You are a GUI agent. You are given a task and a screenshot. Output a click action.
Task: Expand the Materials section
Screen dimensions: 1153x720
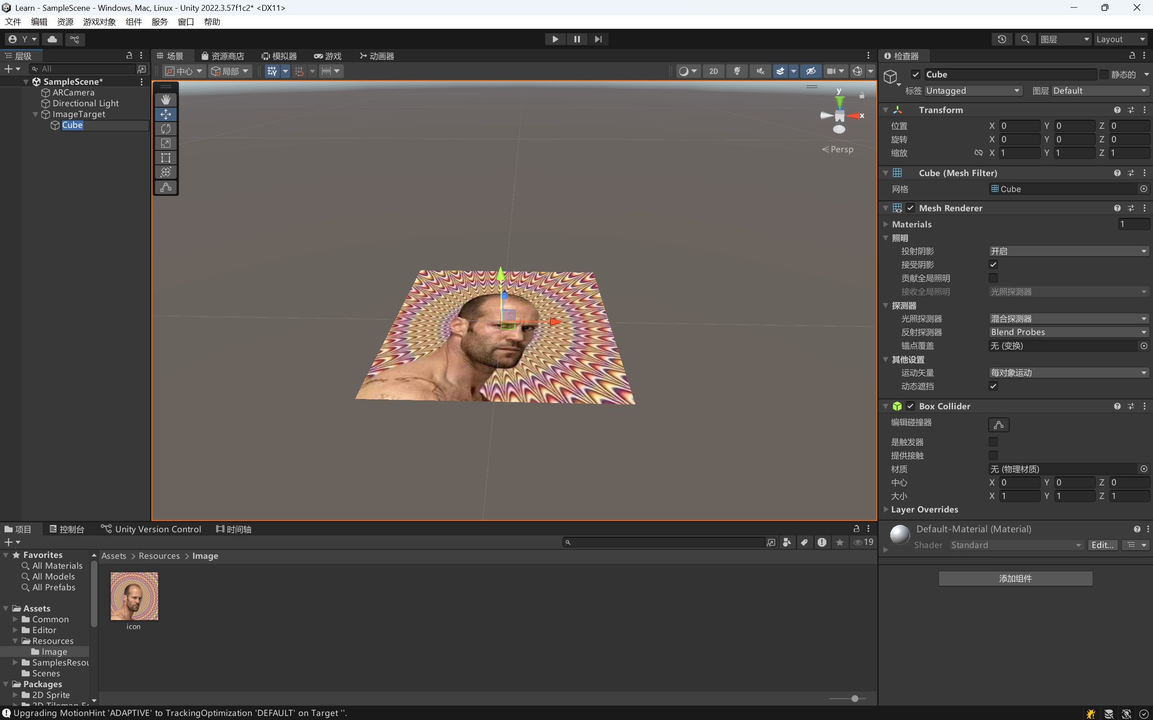click(x=886, y=224)
